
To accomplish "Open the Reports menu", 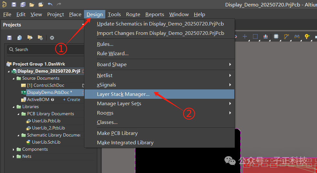I will 155,15.
